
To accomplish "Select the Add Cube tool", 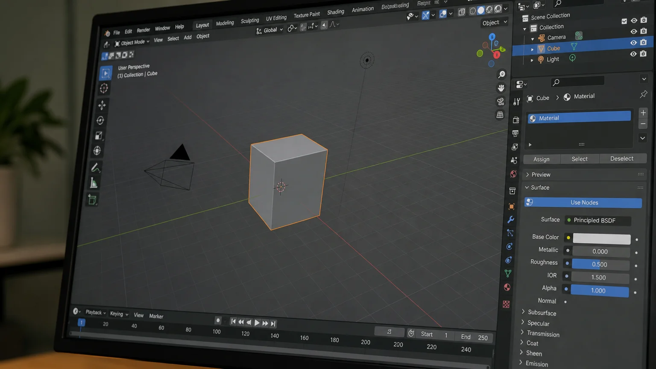I will pyautogui.click(x=92, y=199).
